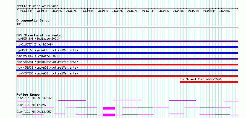Select the RefSeq Genes track title

(28, 95)
